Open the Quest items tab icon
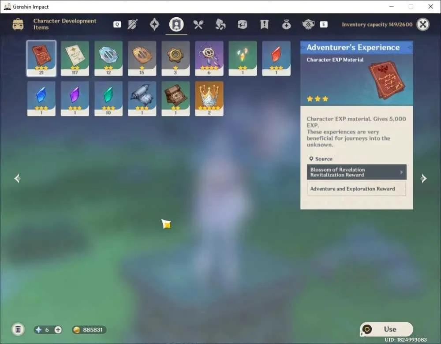Image resolution: width=441 pixels, height=344 pixels. click(264, 25)
